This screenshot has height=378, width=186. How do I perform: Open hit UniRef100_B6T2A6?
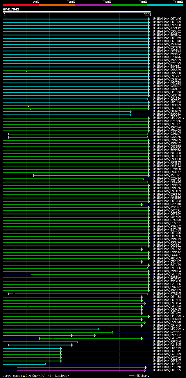click(167, 108)
